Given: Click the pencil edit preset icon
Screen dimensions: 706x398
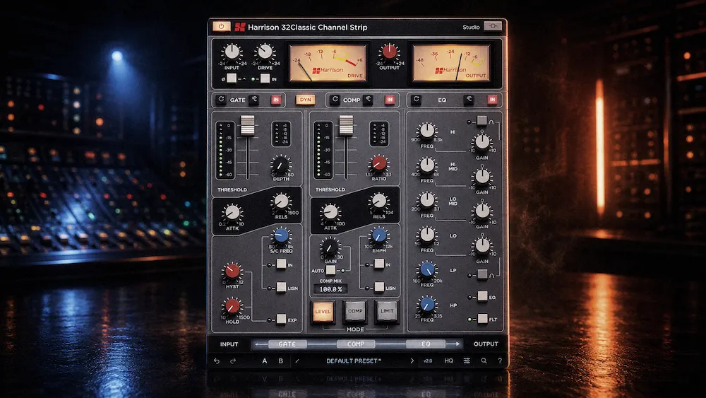Looking at the screenshot, I should (297, 361).
